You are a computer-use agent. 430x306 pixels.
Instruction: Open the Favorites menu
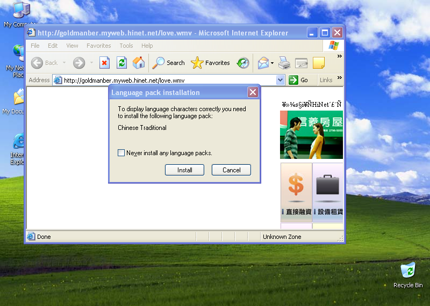[x=99, y=46]
